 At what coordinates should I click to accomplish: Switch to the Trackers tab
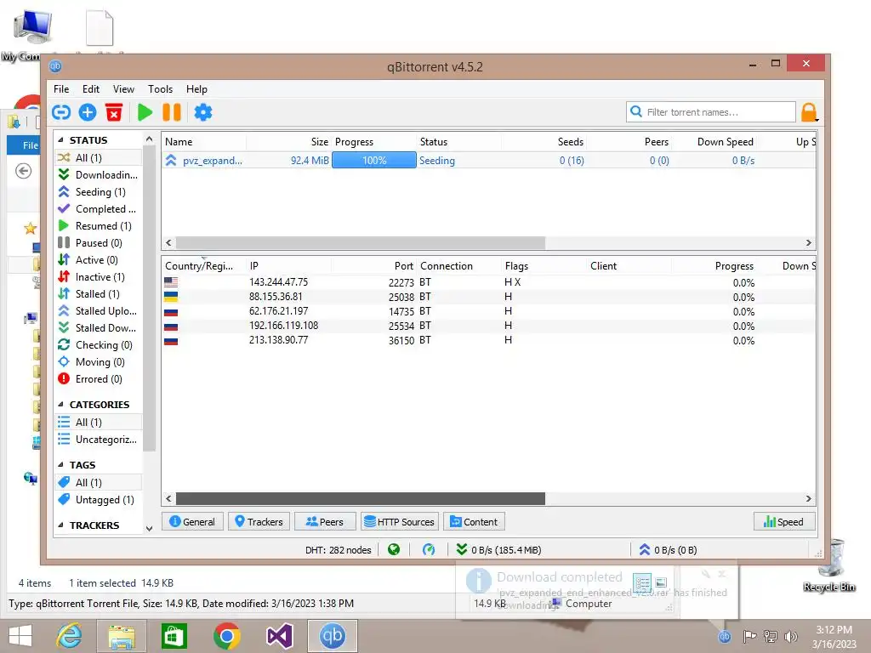click(259, 522)
